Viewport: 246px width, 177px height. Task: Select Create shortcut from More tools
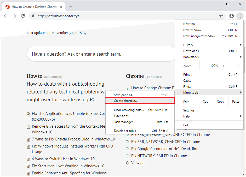click(125, 101)
